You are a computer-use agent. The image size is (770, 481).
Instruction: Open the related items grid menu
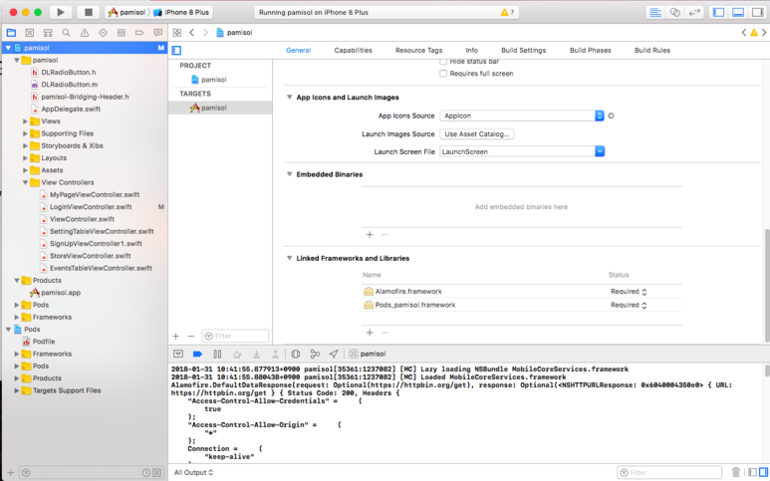177,33
